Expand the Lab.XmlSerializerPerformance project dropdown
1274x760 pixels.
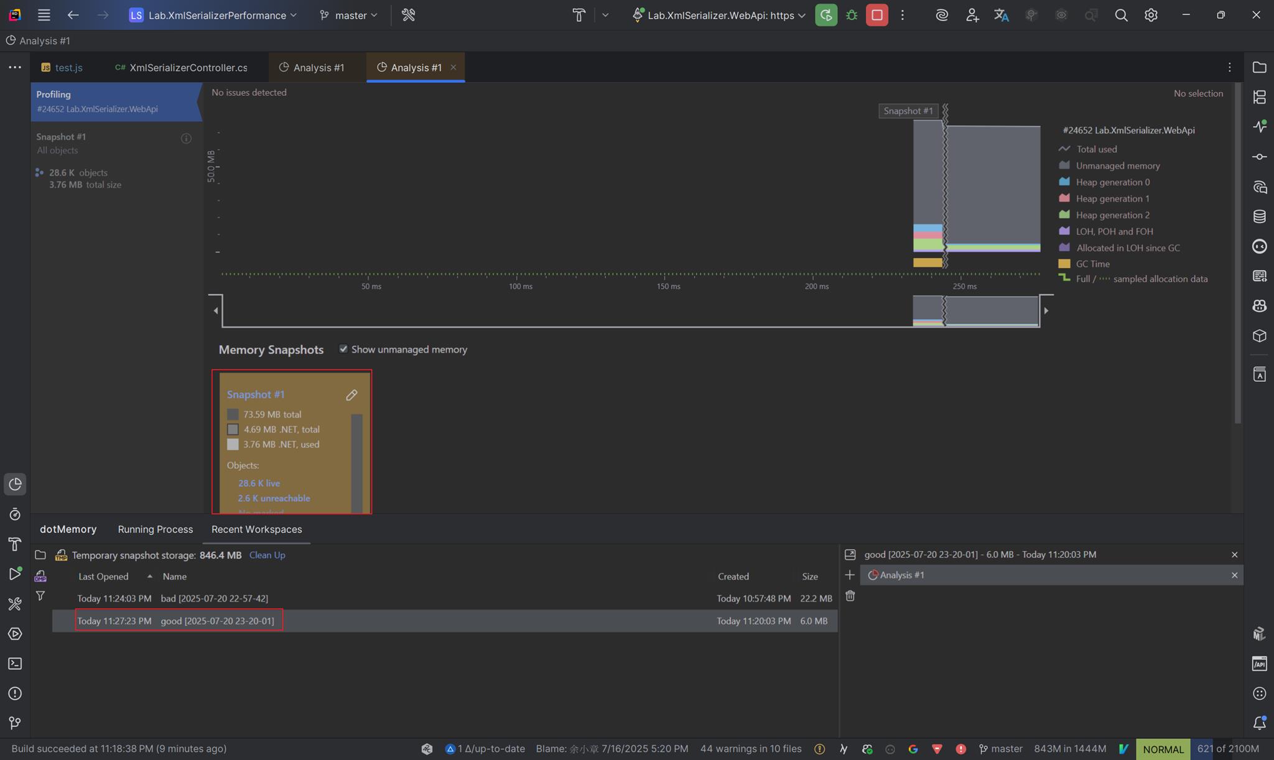tap(213, 15)
